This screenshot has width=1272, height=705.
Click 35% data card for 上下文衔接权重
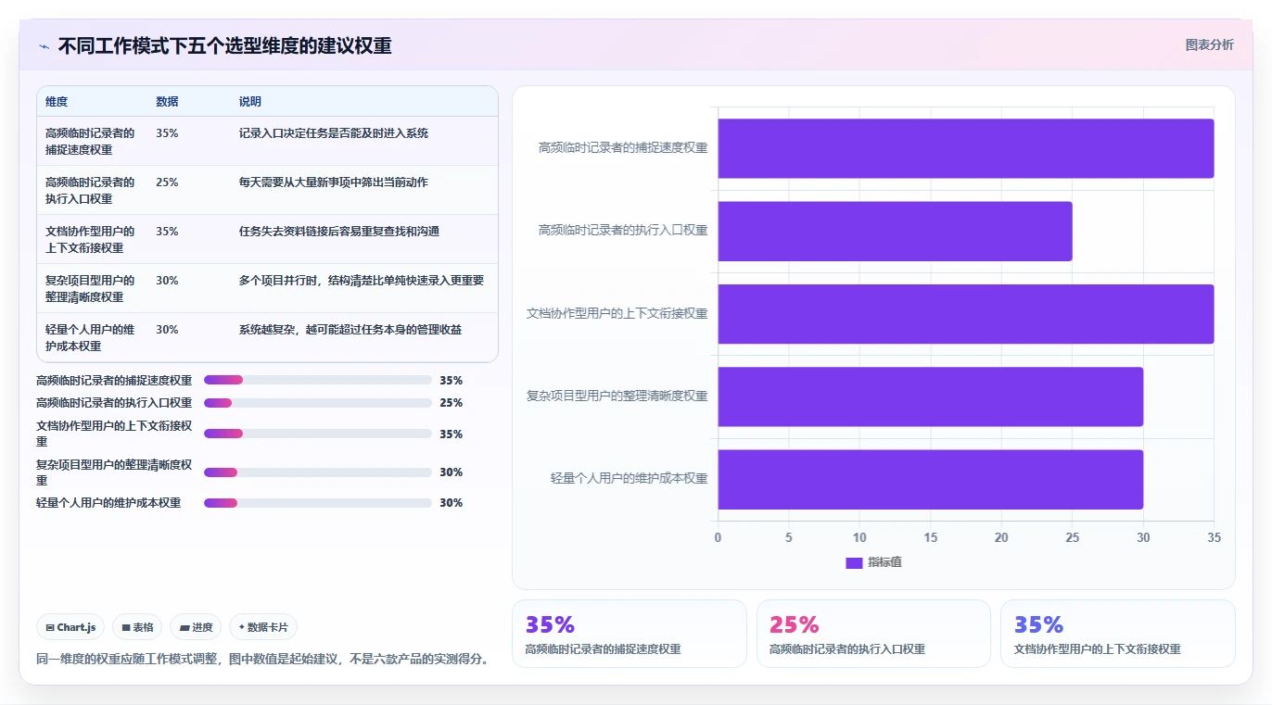tap(1118, 634)
